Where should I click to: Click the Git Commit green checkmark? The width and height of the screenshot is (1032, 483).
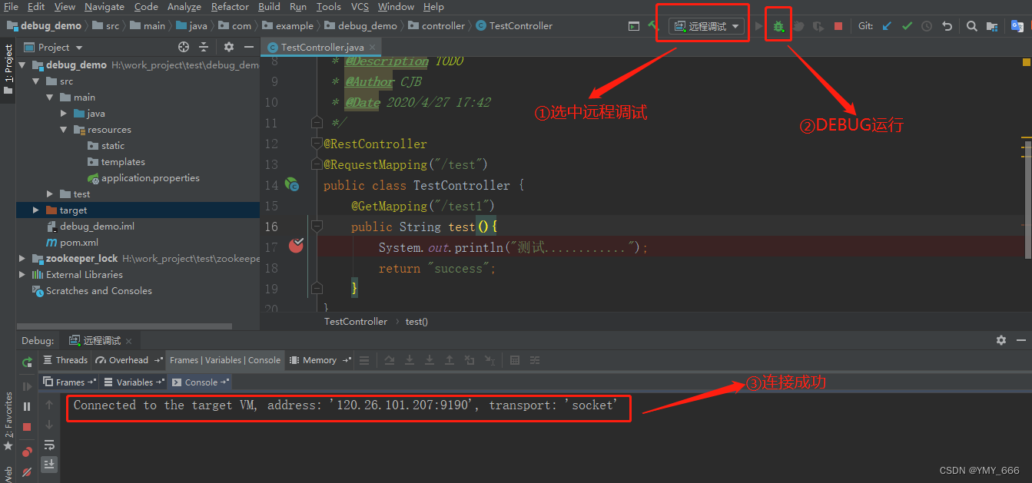coord(907,26)
